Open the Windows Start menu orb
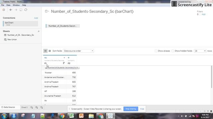This screenshot has height=119, width=213. pyautogui.click(x=4, y=116)
